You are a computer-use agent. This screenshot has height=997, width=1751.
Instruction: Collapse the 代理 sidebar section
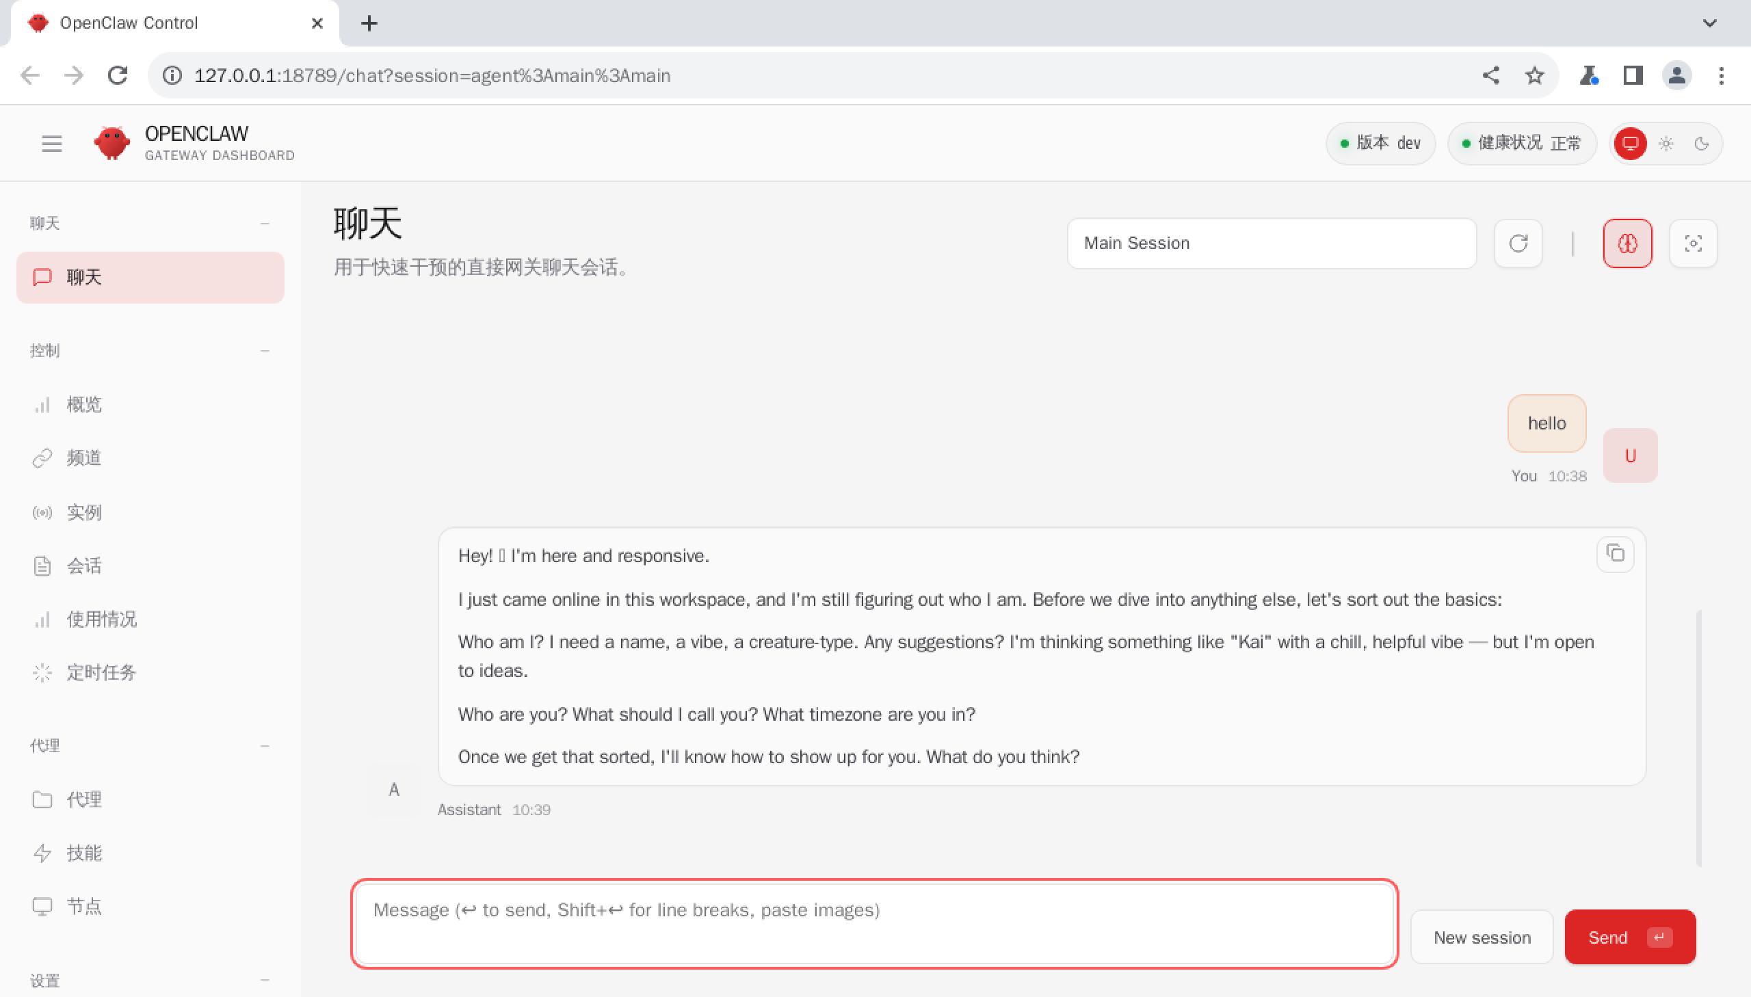coord(265,745)
